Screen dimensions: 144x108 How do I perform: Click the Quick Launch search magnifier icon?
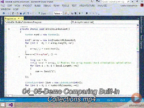pos(128,2)
